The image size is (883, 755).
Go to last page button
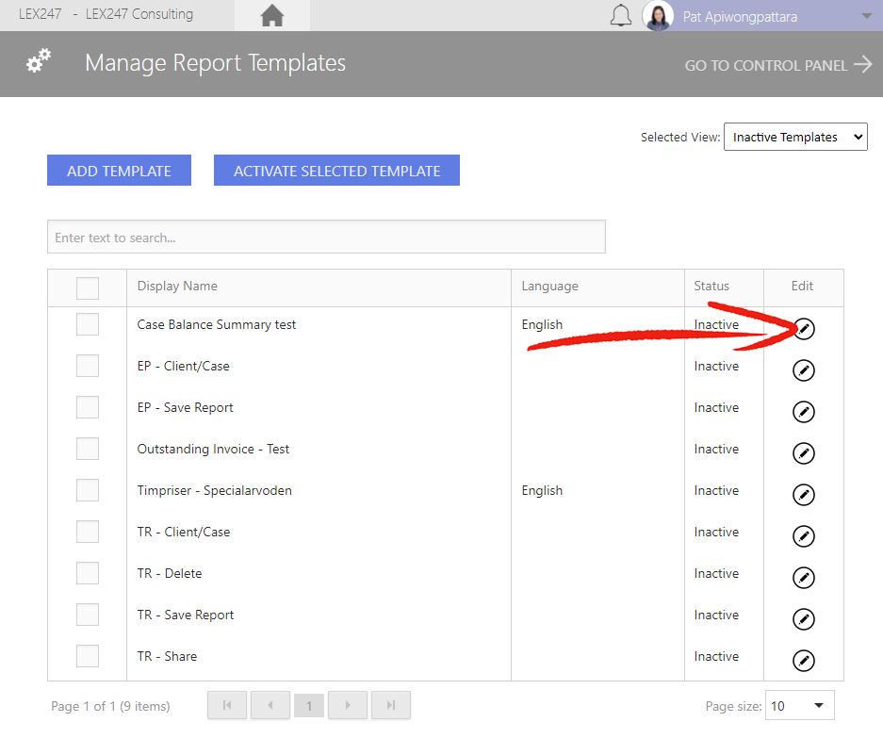pyautogui.click(x=391, y=705)
